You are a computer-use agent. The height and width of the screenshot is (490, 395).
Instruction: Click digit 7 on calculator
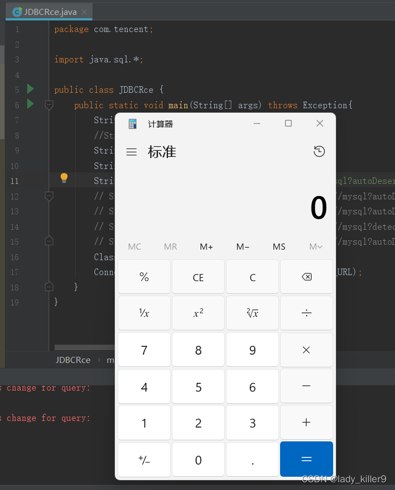pos(144,350)
